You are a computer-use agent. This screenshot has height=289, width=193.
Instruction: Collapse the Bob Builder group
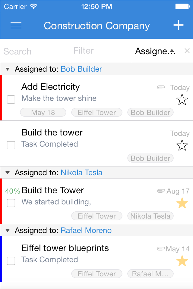point(8,69)
